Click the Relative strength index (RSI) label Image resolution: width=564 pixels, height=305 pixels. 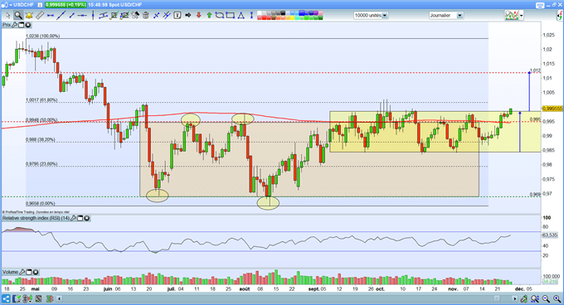36,218
